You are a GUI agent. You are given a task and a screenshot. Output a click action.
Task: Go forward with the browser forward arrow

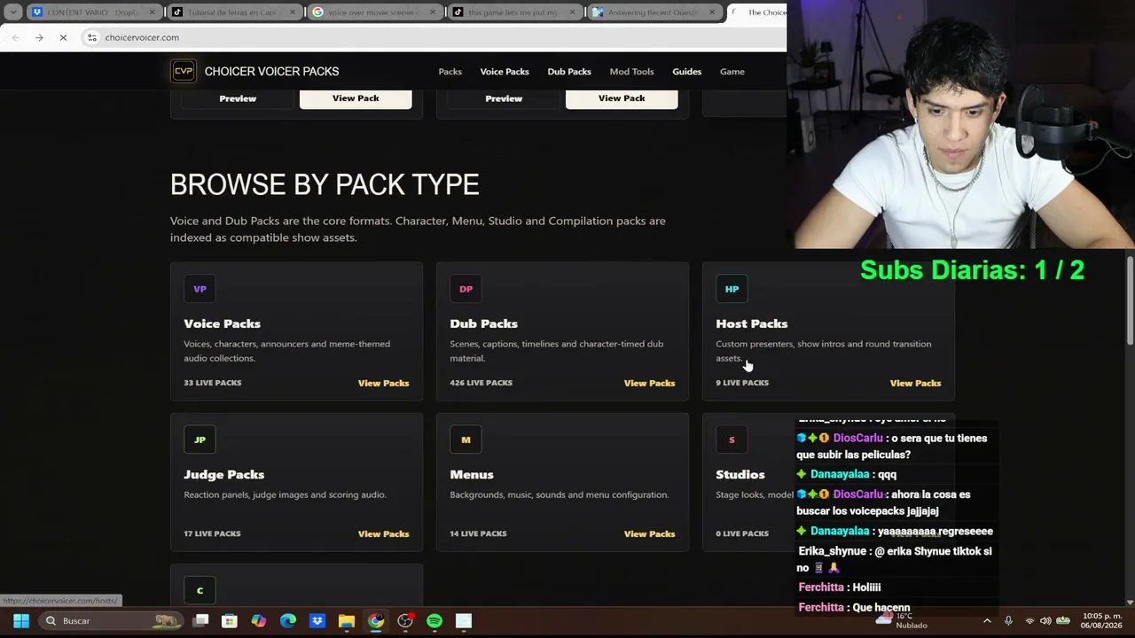39,37
